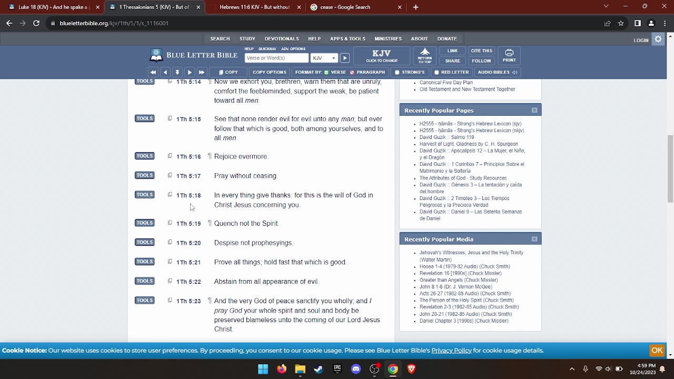Open Harvest of Light, Gladness by Spurgeon
Image resolution: width=674 pixels, height=379 pixels.
point(469,144)
